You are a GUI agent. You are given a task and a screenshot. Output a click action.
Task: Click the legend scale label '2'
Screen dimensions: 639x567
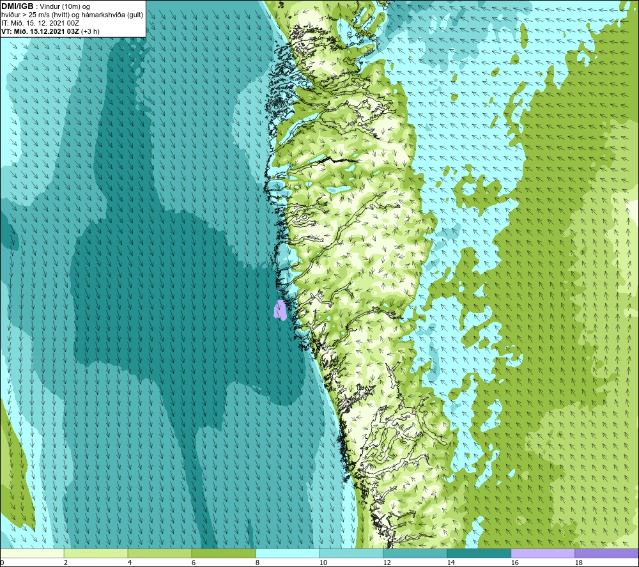(66, 563)
